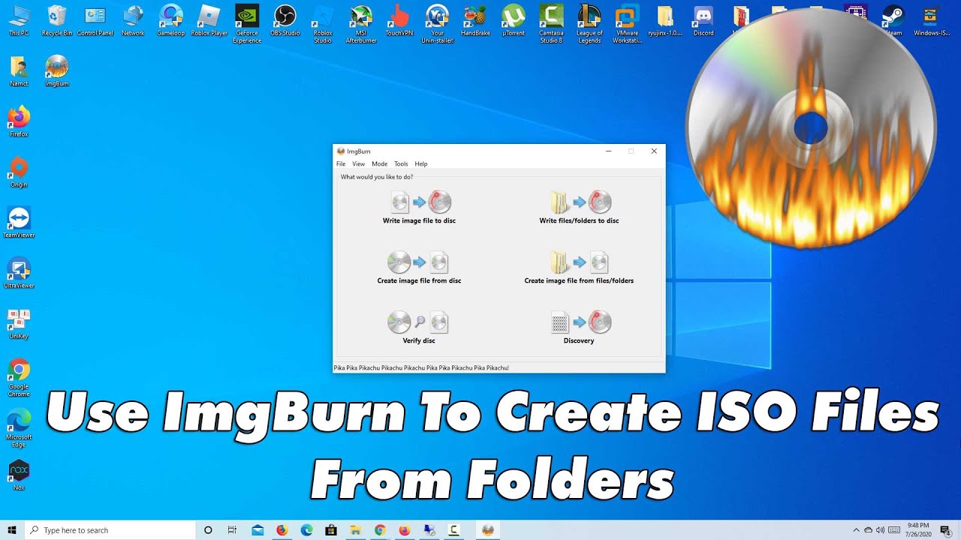Select Discord desktop shortcut
This screenshot has height=540, width=961.
click(x=703, y=20)
